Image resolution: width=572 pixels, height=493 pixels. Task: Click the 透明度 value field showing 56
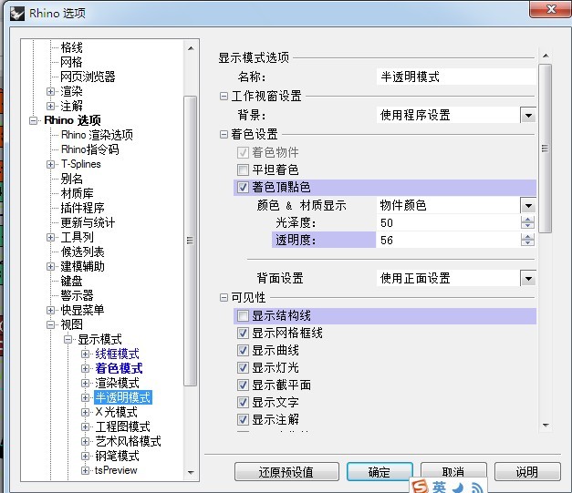point(448,241)
